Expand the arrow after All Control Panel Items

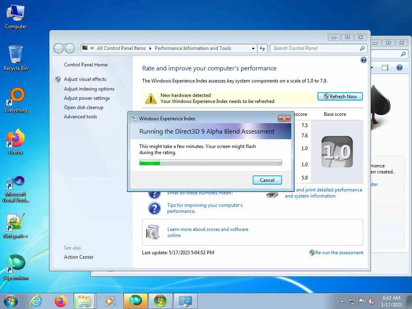150,48
